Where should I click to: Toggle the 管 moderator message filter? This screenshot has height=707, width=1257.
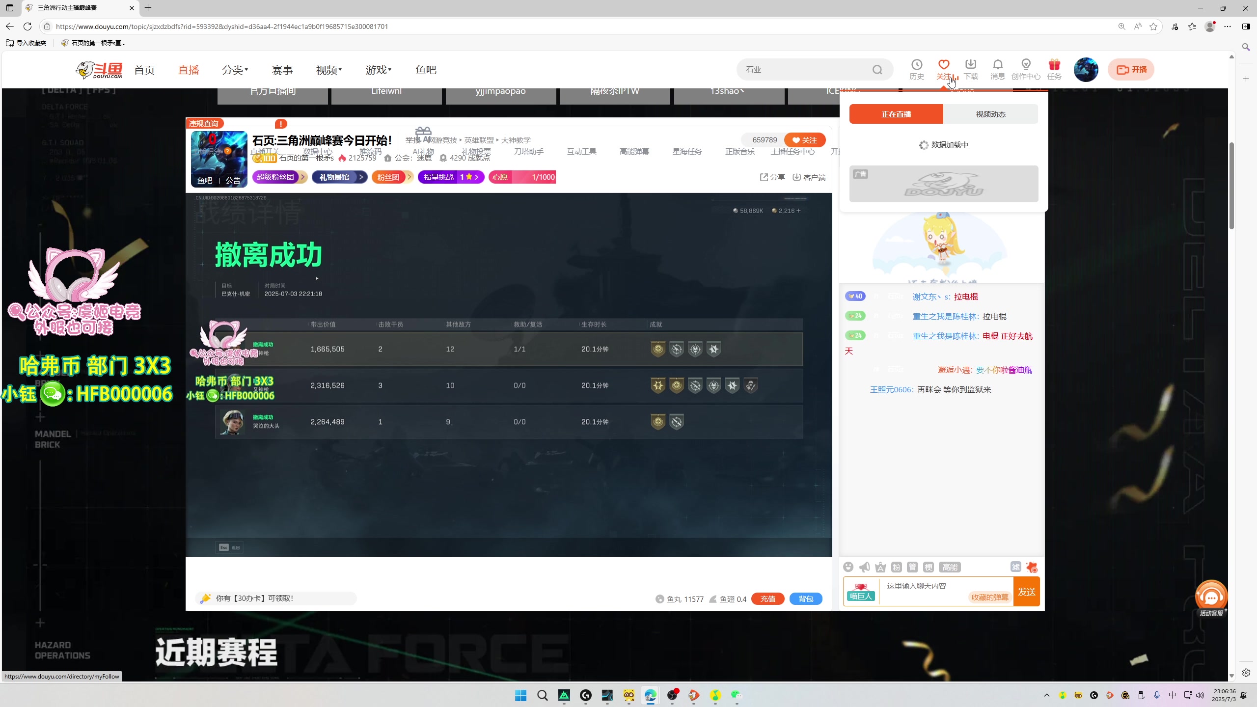pyautogui.click(x=912, y=567)
